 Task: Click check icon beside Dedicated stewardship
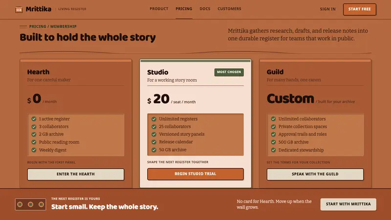point(273,150)
